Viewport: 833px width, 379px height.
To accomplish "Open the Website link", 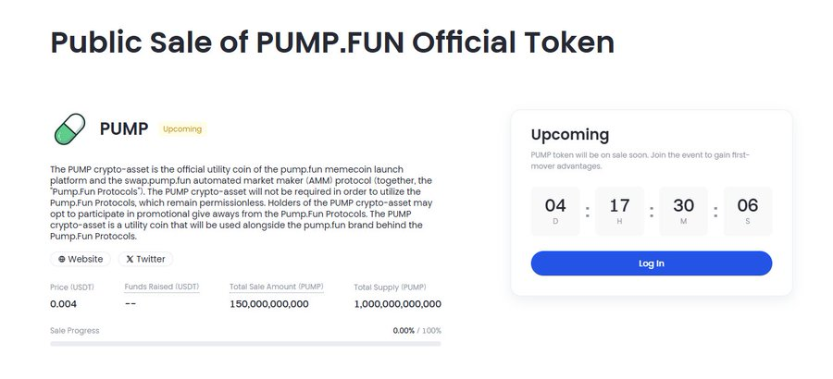I will 81,259.
